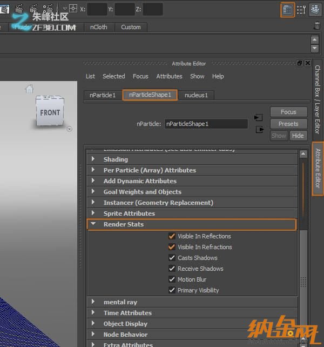This screenshot has height=347, width=324.
Task: Expand Time Attributes section
Action: point(192,313)
